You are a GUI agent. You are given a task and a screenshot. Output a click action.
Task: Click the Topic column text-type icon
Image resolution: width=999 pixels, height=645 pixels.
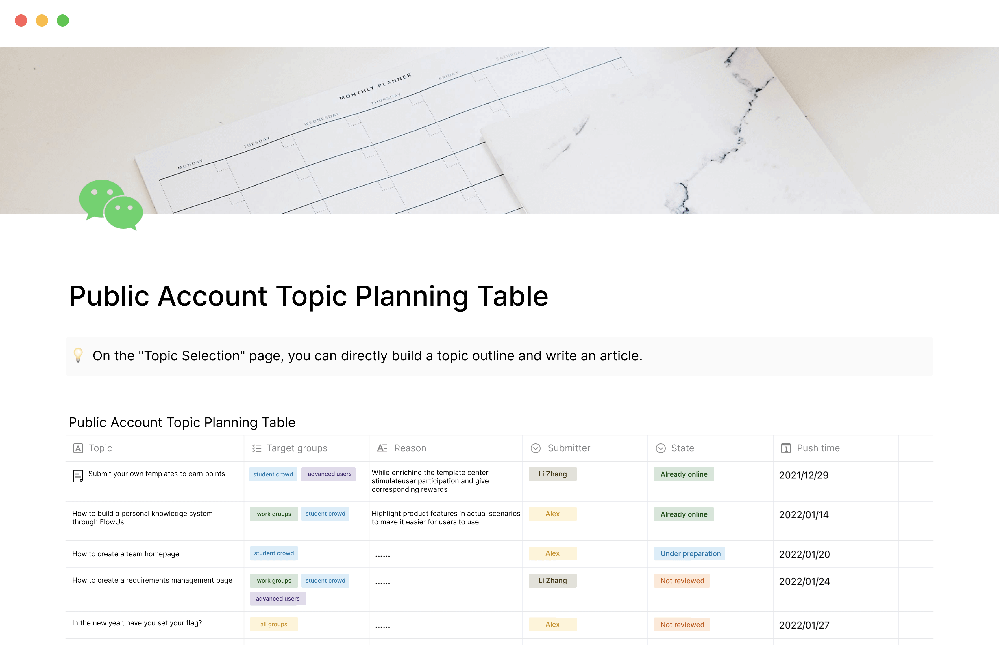click(x=78, y=448)
